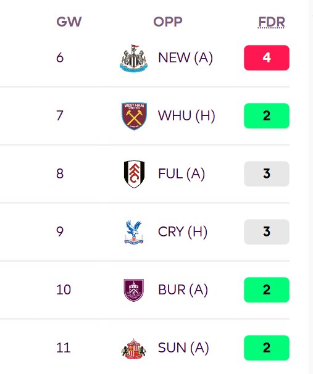Click the Sunderland crest icon
Image resolution: width=313 pixels, height=374 pixels.
(133, 348)
